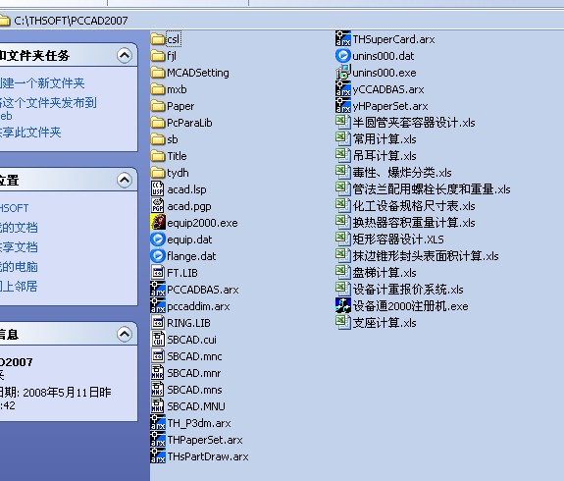Image resolution: width=564 pixels, height=481 pixels.
Task: Open 我的文档 location link
Action: (x=19, y=228)
